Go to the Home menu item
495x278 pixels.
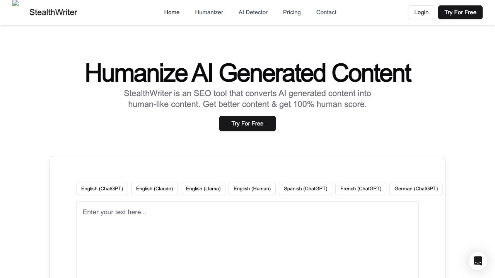[x=172, y=12]
